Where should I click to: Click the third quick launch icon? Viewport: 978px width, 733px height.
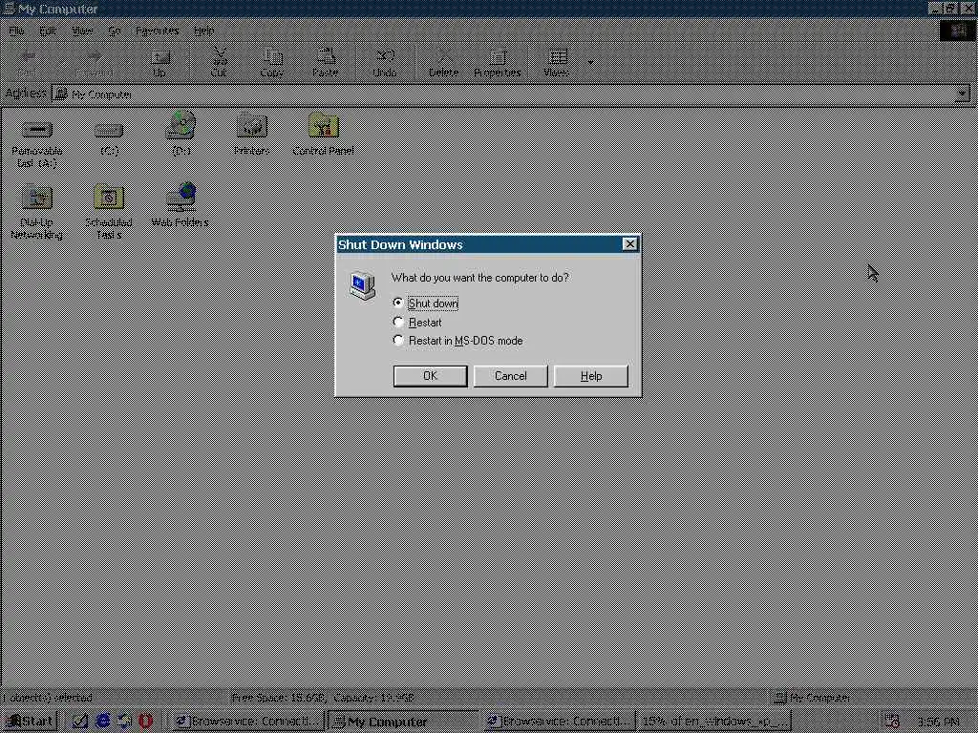[x=124, y=722]
